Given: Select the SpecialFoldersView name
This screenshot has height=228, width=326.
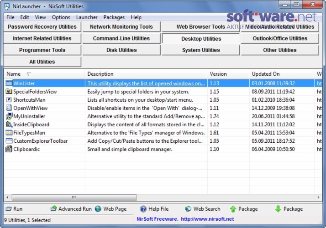Looking at the screenshot, I should tap(35, 92).
